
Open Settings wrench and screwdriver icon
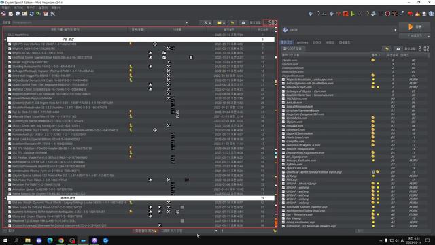point(53,14)
